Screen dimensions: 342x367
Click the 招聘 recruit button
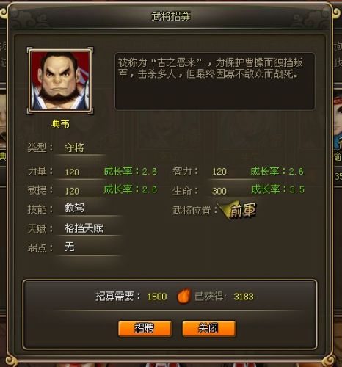point(145,328)
